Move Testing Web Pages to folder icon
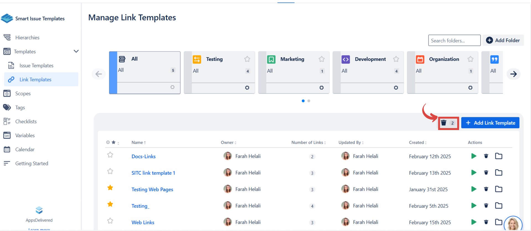This screenshot has width=531, height=231. [499, 189]
